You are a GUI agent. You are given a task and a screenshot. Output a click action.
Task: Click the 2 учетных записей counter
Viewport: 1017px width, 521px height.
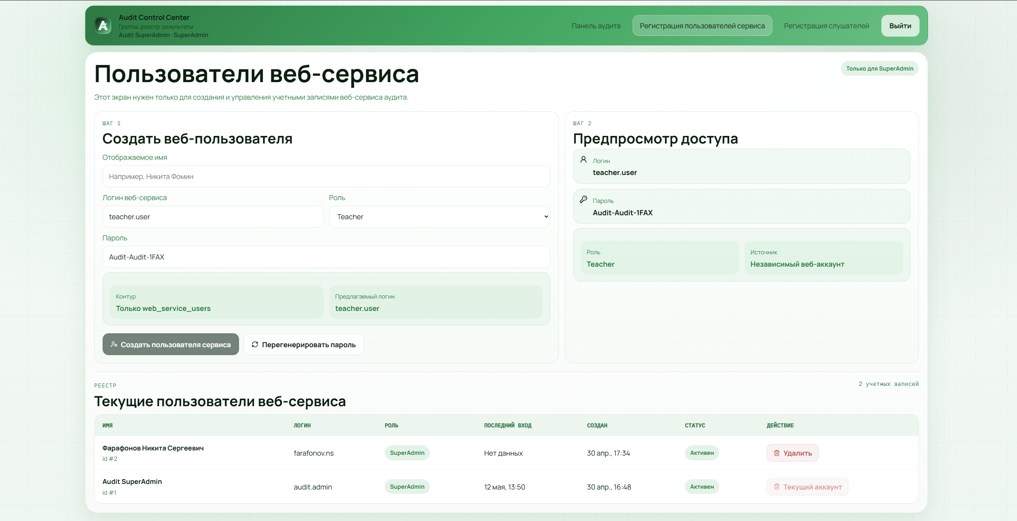tap(888, 384)
